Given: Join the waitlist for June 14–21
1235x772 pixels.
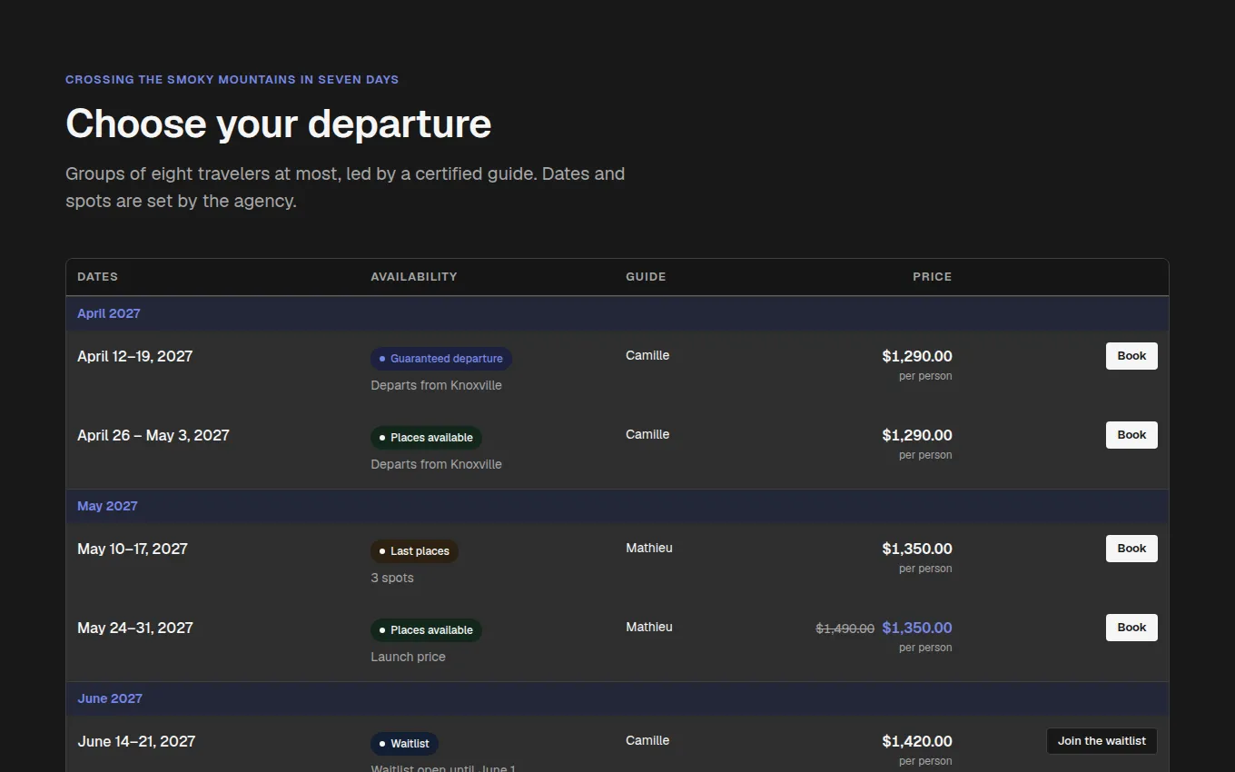Looking at the screenshot, I should point(1102,741).
